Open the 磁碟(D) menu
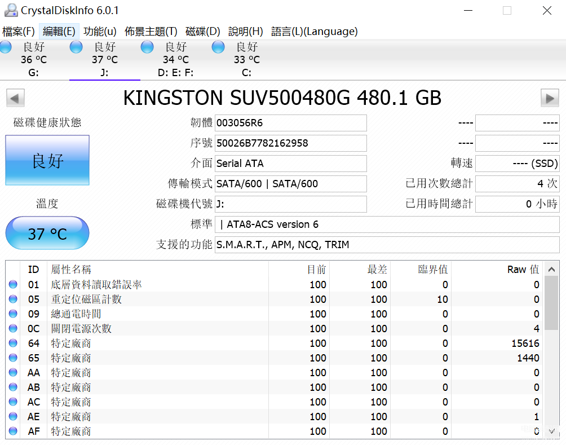 click(x=202, y=32)
